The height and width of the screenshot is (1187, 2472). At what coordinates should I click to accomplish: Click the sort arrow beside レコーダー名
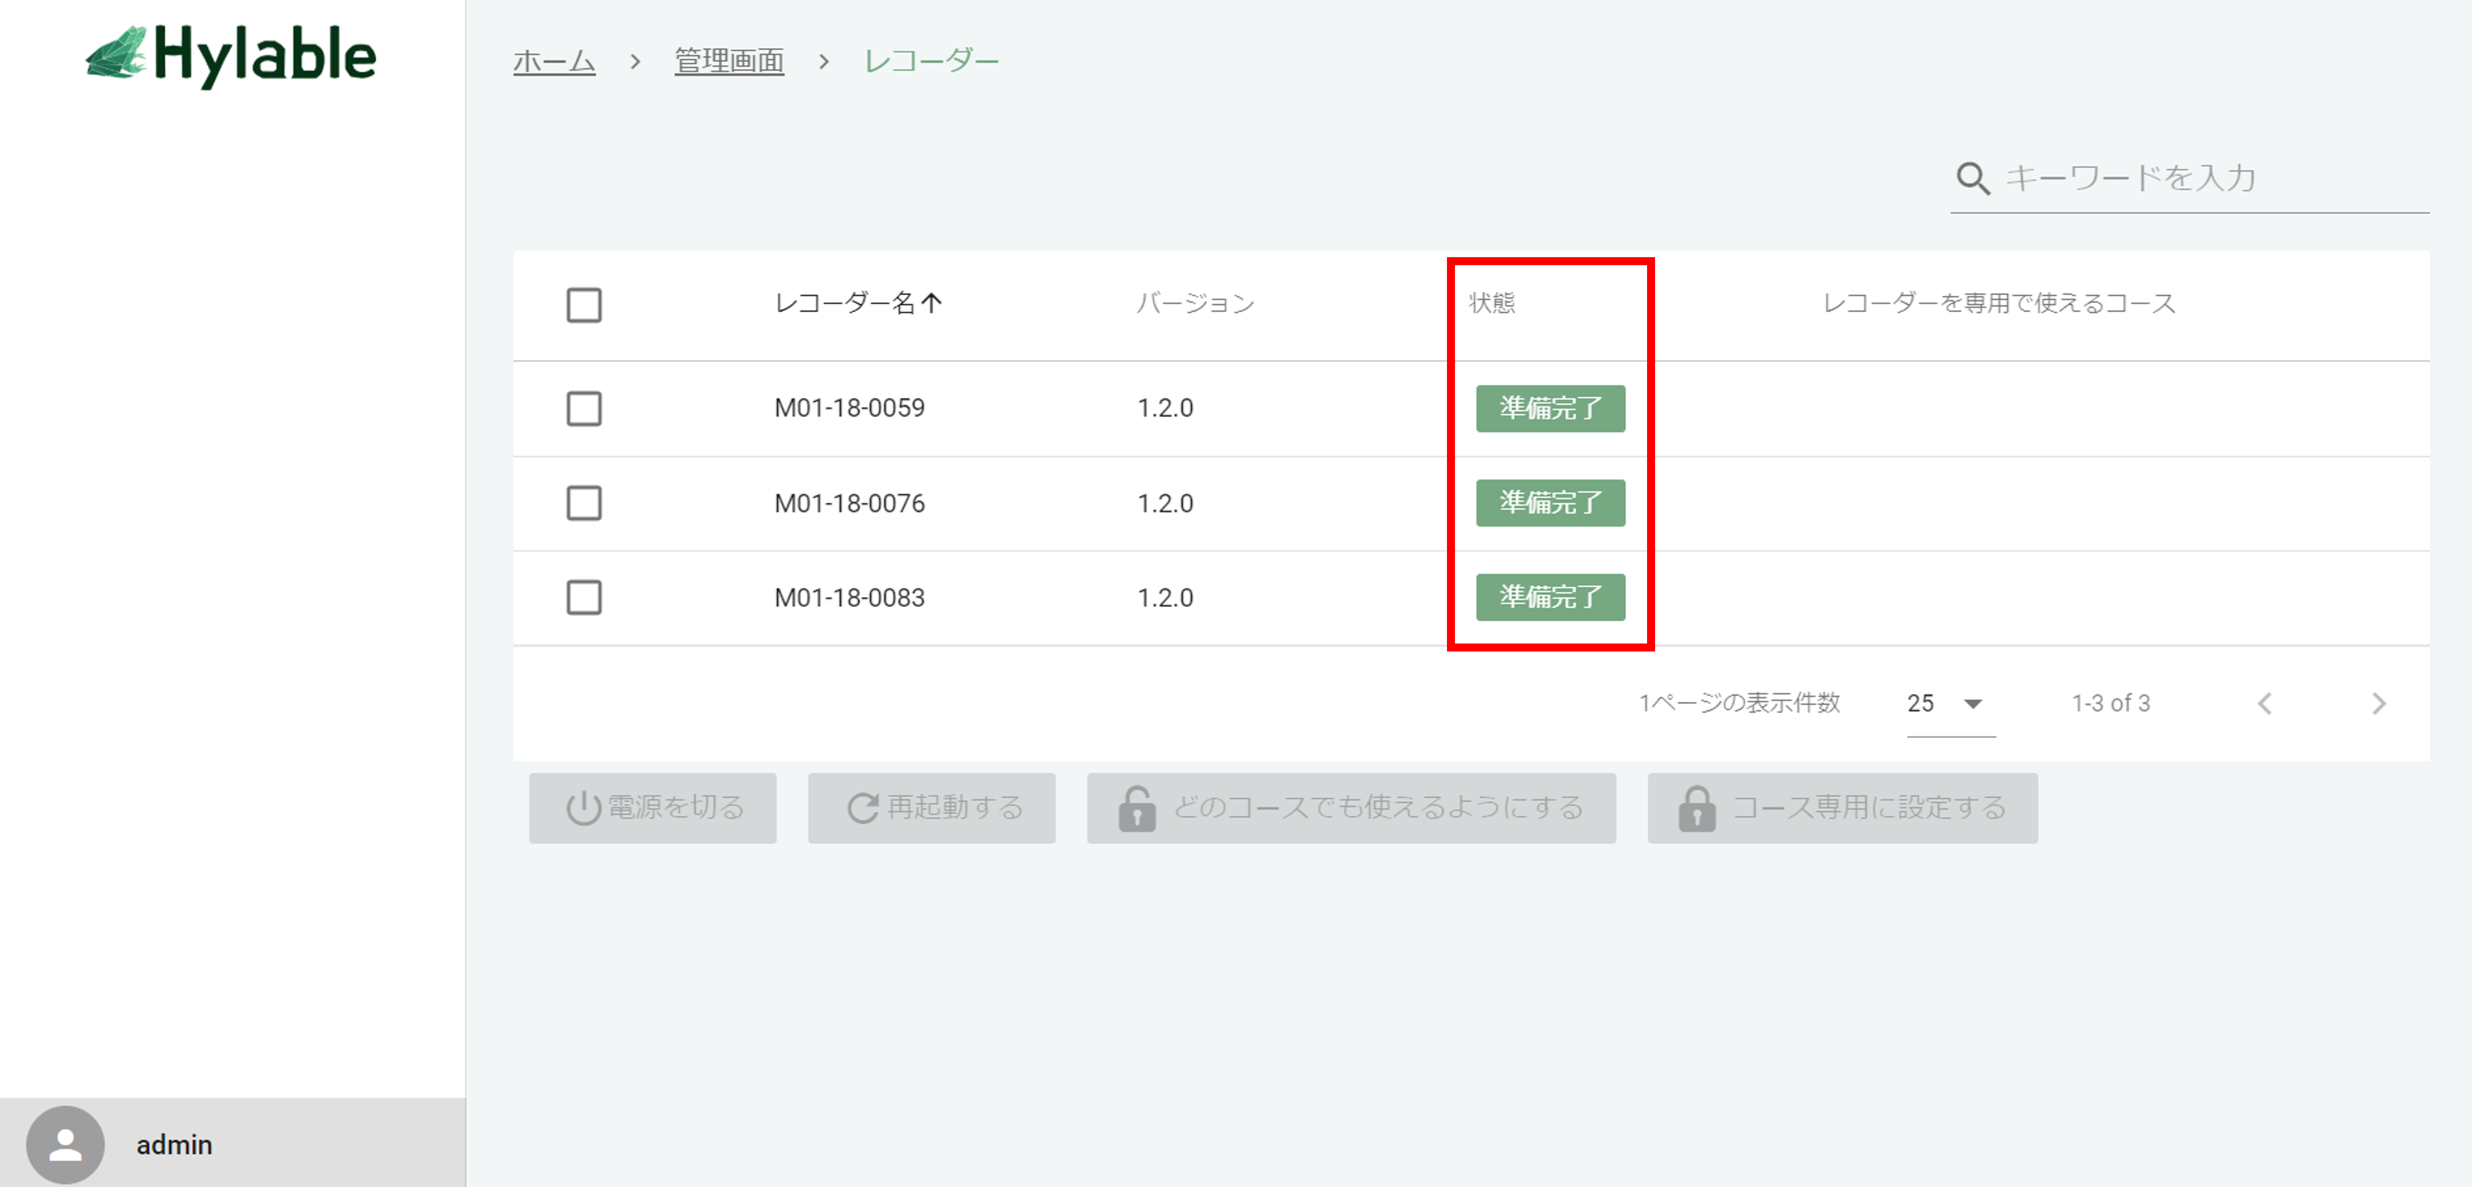click(932, 303)
